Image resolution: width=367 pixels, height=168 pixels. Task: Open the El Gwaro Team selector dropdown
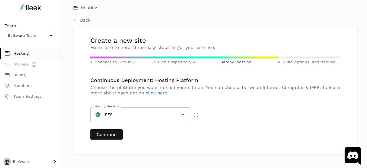pos(30,35)
